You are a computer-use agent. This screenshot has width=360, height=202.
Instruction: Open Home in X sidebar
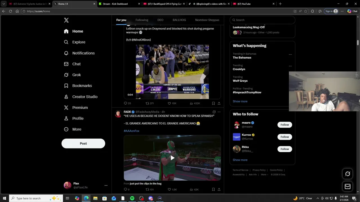tap(73, 31)
